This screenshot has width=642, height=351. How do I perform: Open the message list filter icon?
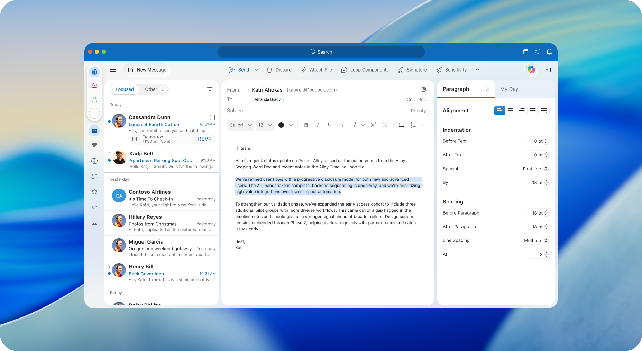210,89
